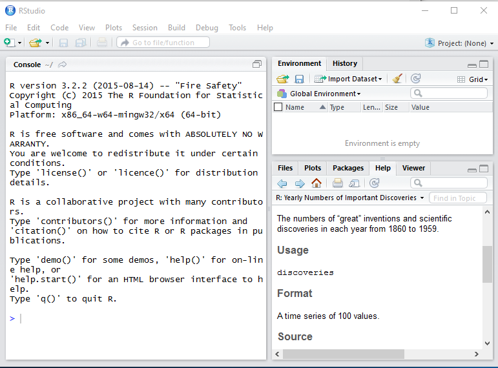This screenshot has width=498, height=368.
Task: Switch to the Packages tab
Action: point(348,168)
